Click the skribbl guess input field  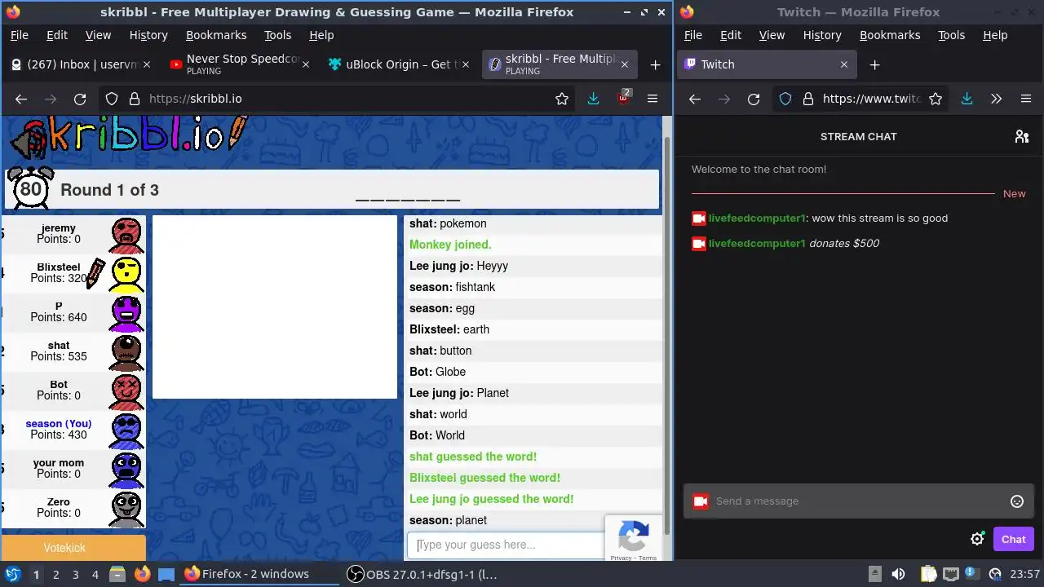[x=507, y=545]
